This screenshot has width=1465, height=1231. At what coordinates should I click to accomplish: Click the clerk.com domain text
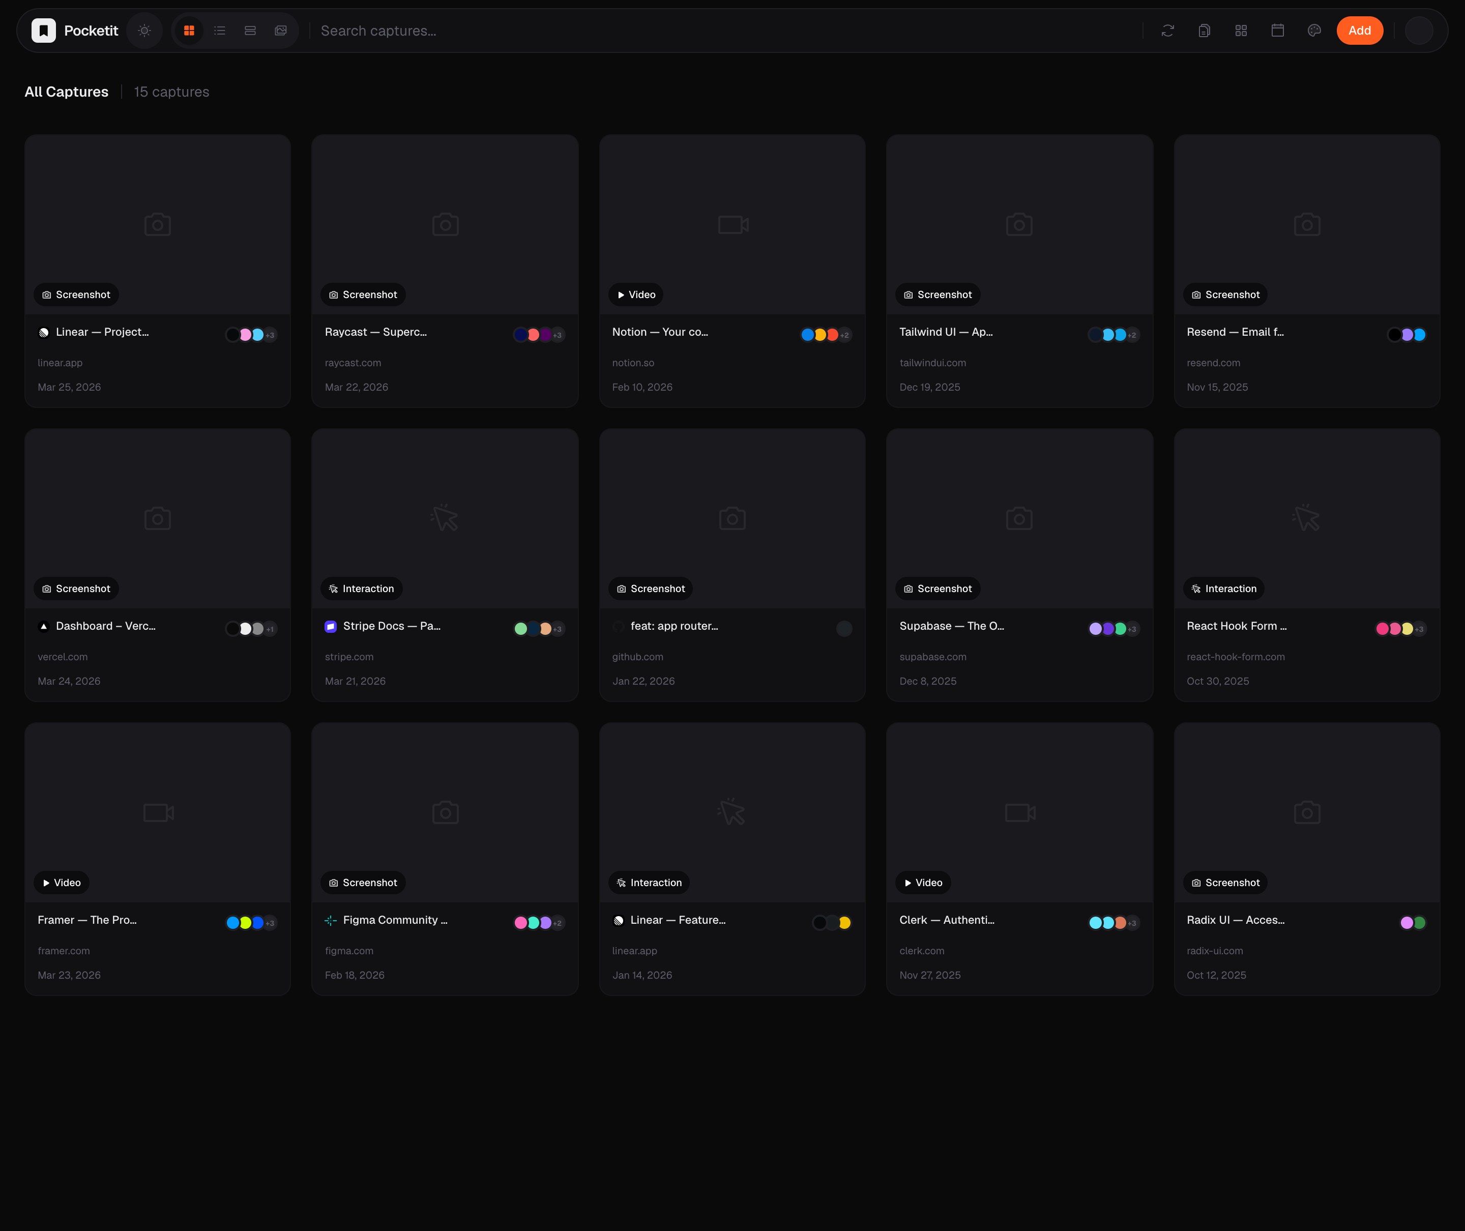click(x=922, y=951)
